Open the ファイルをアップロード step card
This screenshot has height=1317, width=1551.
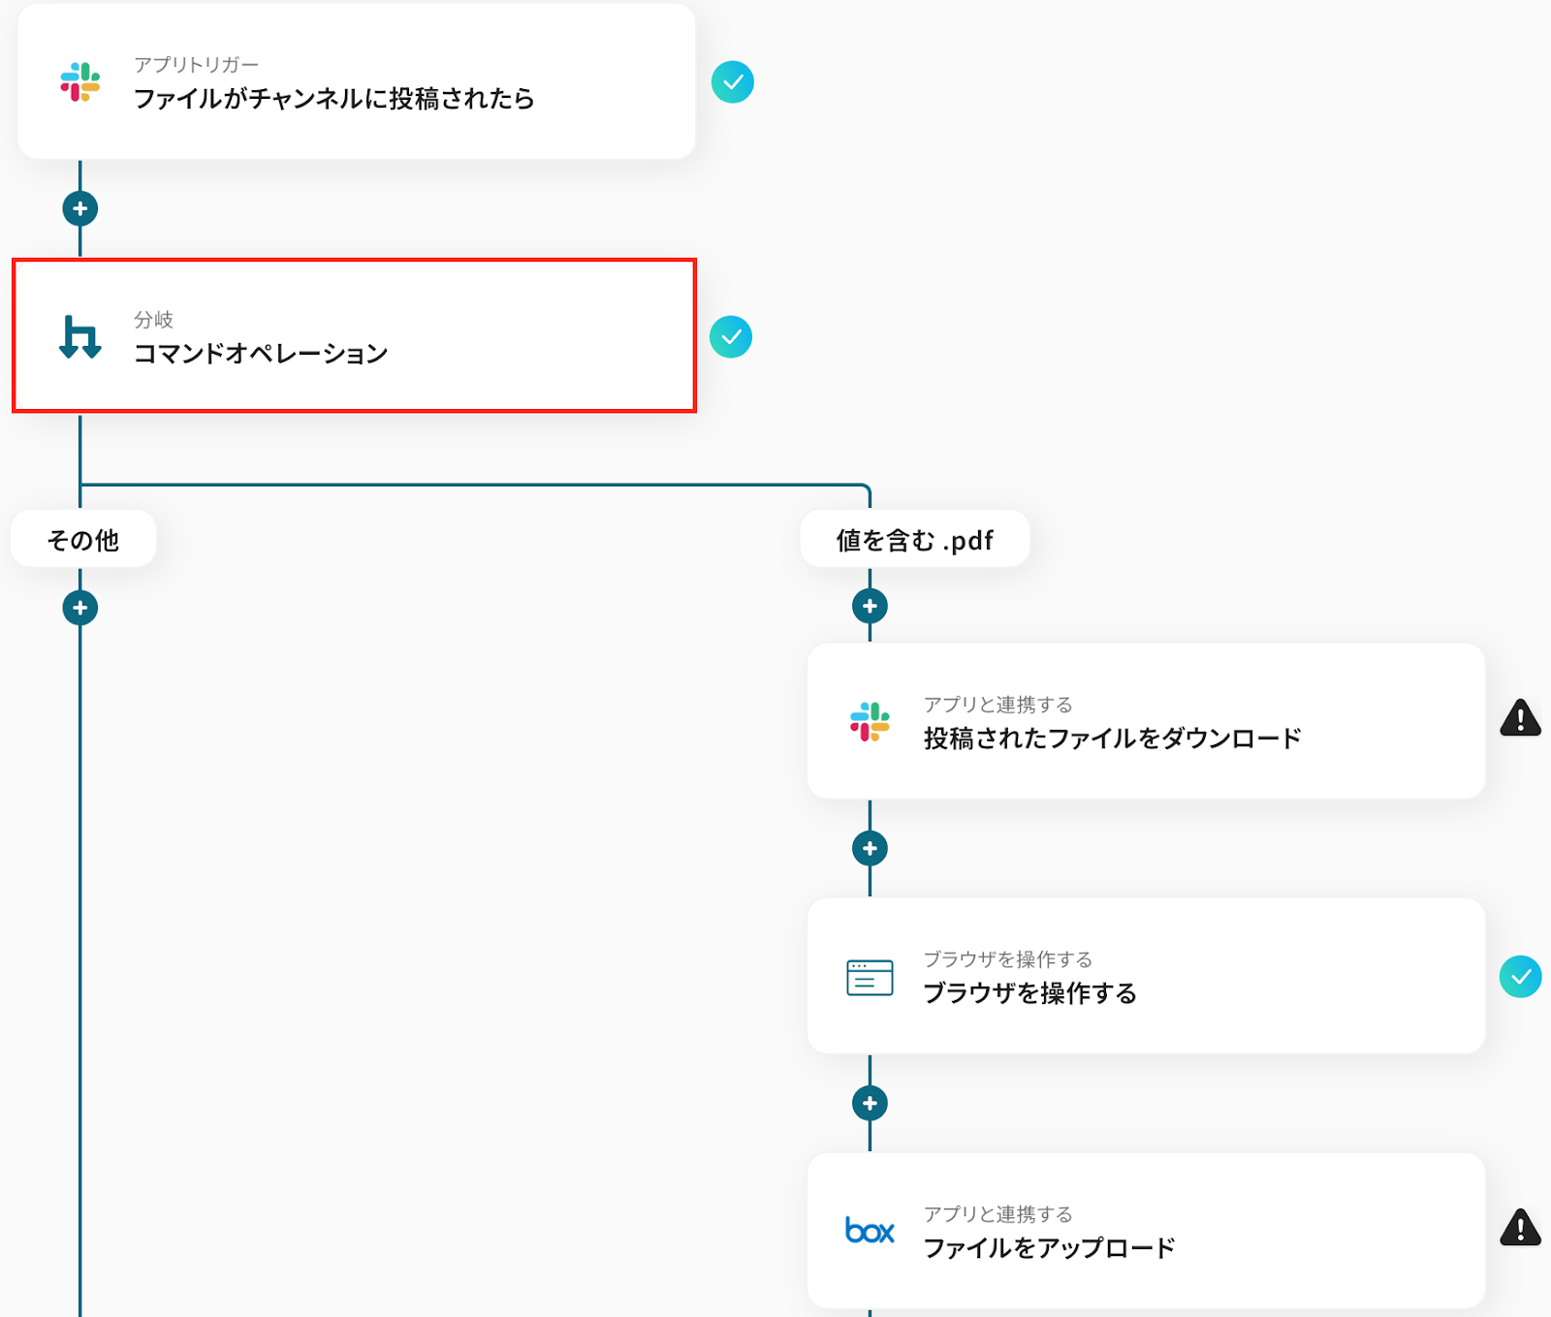[x=1146, y=1231]
